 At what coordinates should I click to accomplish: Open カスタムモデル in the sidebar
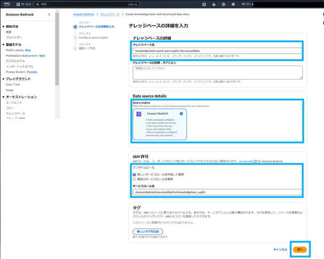pos(16,61)
